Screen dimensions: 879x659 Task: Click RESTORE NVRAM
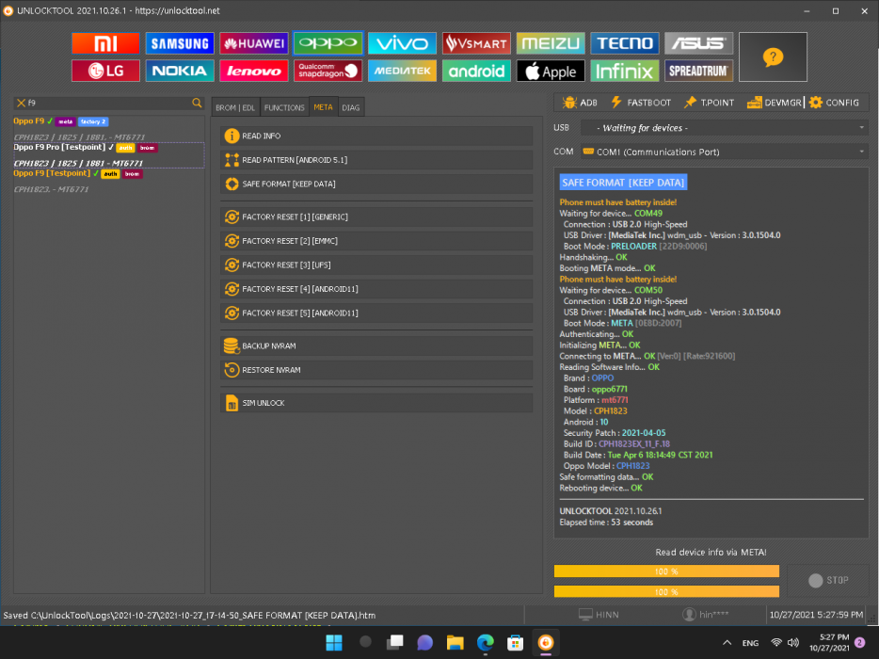coord(376,370)
